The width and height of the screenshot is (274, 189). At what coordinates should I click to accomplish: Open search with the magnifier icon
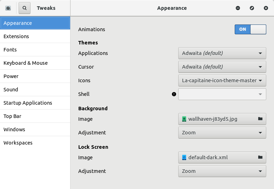(25, 8)
